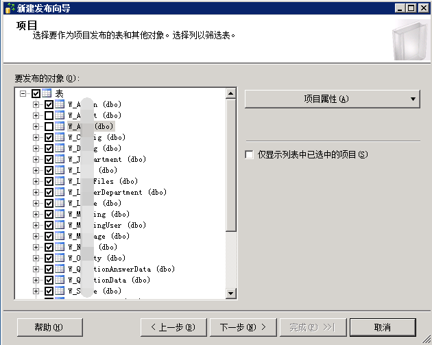Click the wizard icon in the title bar
Image resolution: width=432 pixels, height=345 pixels.
pos(8,8)
